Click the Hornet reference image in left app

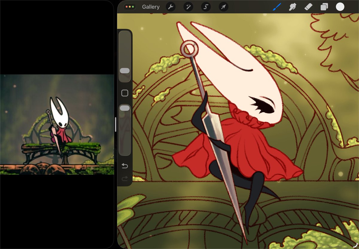point(57,124)
